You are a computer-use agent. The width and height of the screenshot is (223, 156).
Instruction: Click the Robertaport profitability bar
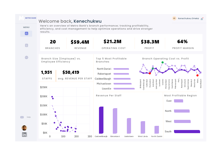click(x=121, y=74)
